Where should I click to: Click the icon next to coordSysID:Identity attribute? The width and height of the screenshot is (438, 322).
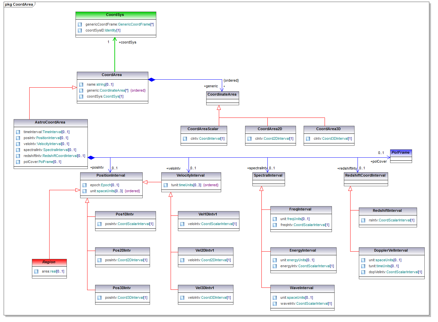click(80, 31)
